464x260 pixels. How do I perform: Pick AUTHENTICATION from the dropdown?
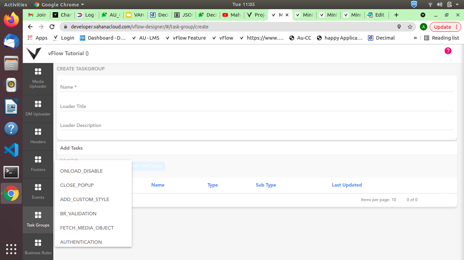(x=93, y=242)
